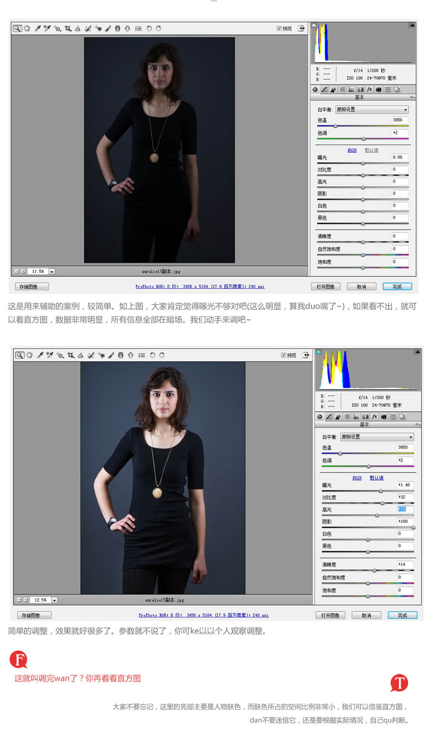Zoom in with plus button in lower window
The height and width of the screenshot is (731, 428).
(x=26, y=600)
